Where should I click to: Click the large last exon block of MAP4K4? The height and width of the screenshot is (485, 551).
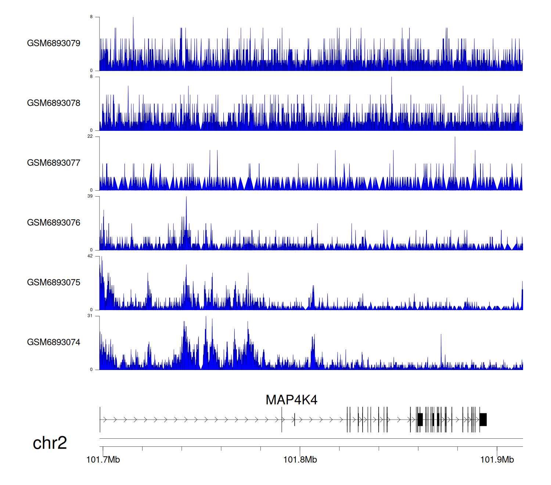[483, 420]
